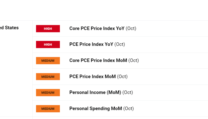Click the (Oct) period after Core PCE MoM
Viewport: 208px width, 119px height.
point(134,61)
